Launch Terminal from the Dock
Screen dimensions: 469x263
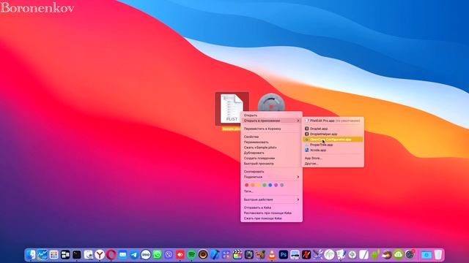coord(77,255)
